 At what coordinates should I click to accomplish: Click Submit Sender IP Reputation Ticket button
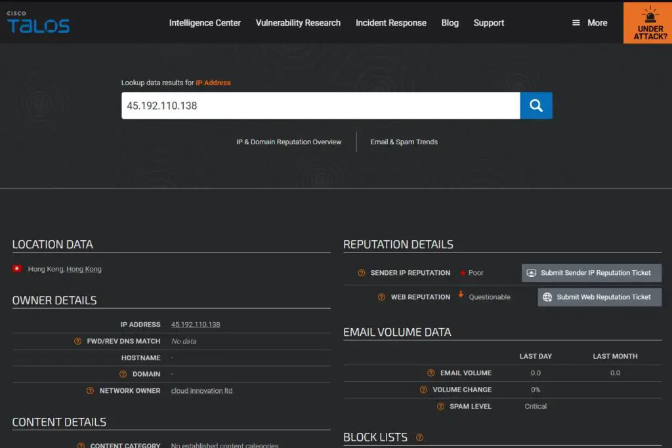point(591,273)
